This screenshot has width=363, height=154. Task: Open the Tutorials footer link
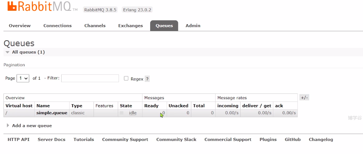[x=84, y=140]
